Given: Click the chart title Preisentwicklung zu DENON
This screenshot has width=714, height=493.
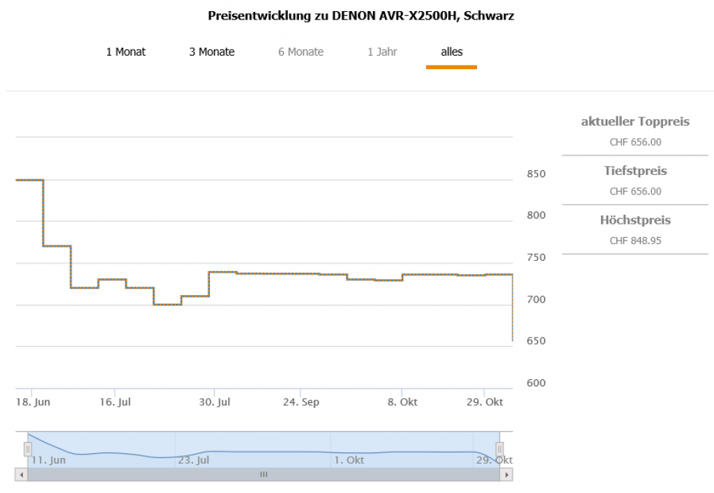Looking at the screenshot, I should tap(361, 16).
